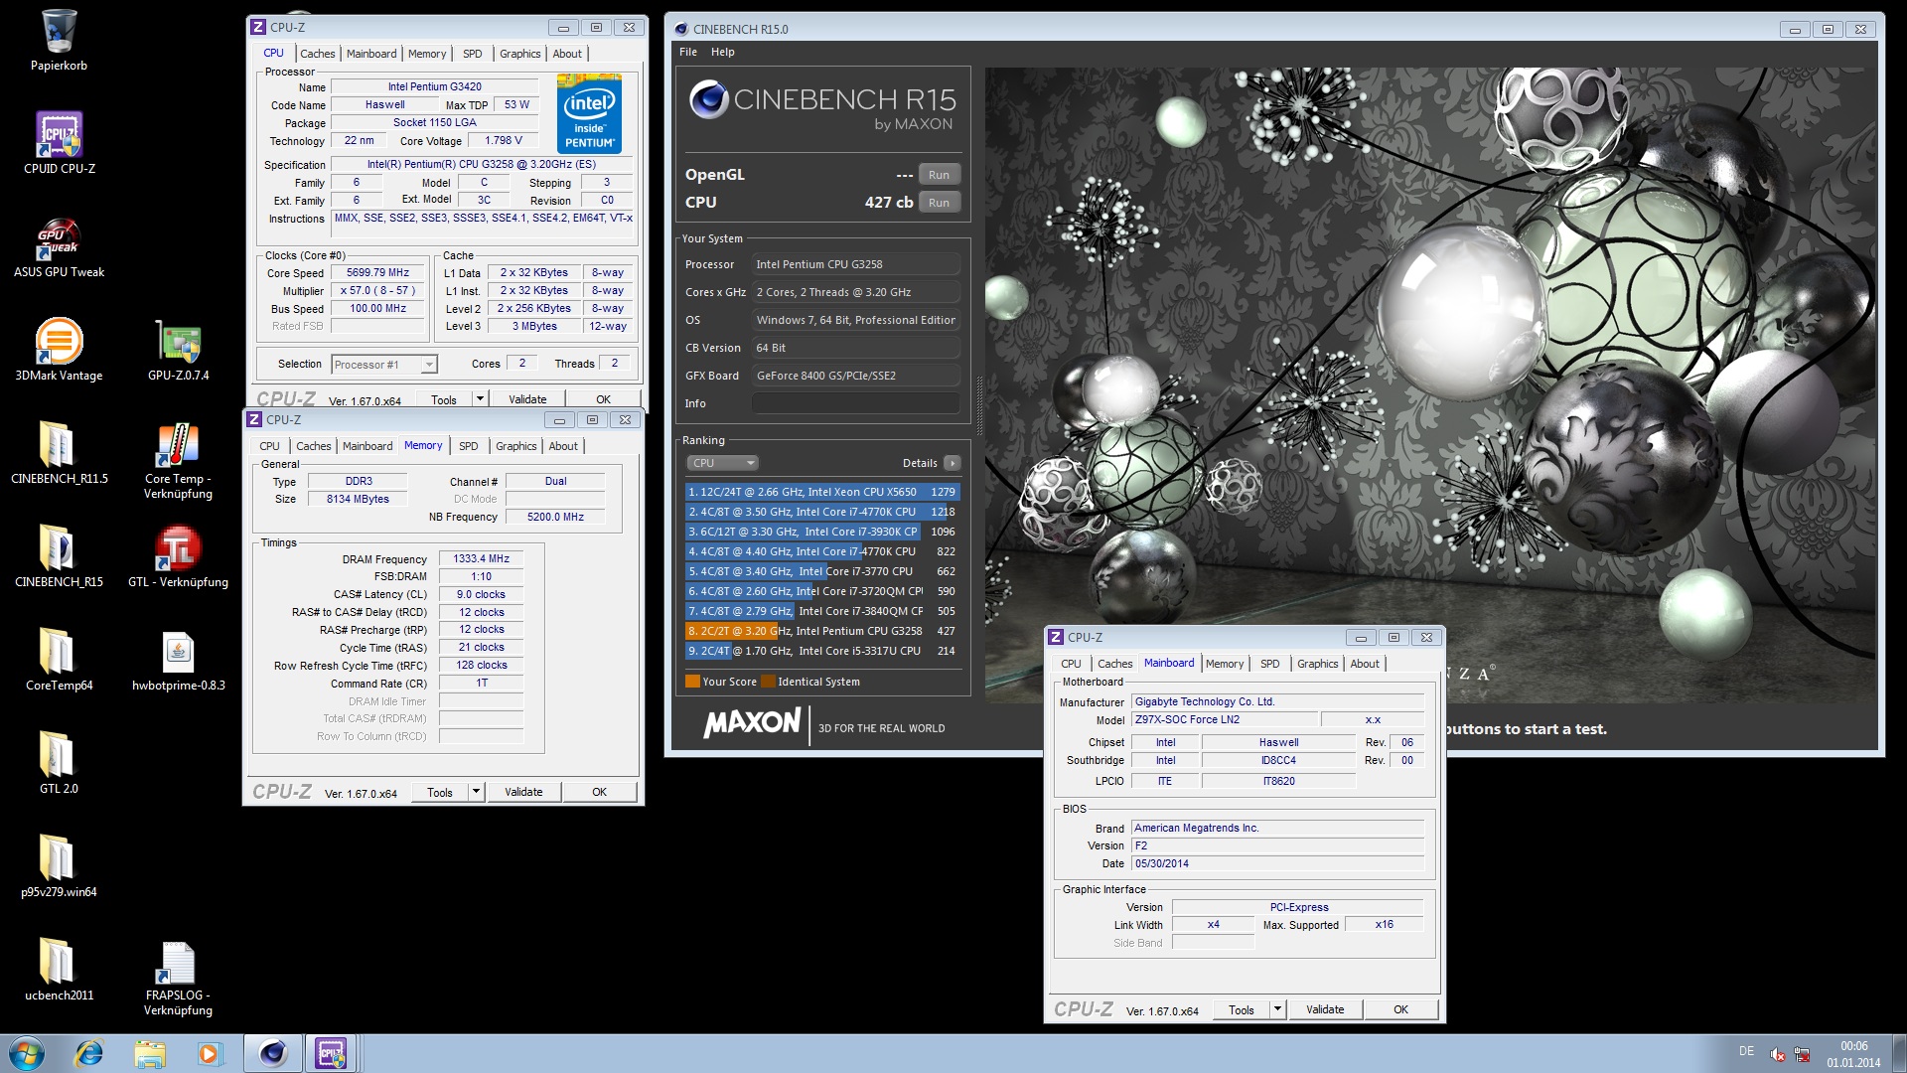Screen dimensions: 1907x1073
Task: Open the GTL - Verknüpfung shortcut
Action: tap(178, 556)
